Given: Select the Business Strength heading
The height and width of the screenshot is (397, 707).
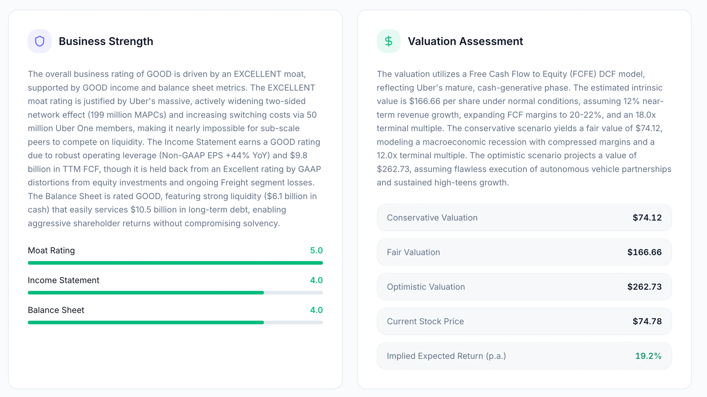Looking at the screenshot, I should pyautogui.click(x=106, y=41).
